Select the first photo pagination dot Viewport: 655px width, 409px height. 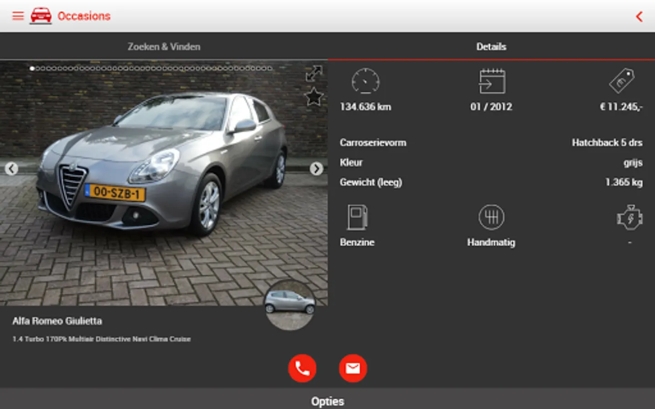(32, 69)
